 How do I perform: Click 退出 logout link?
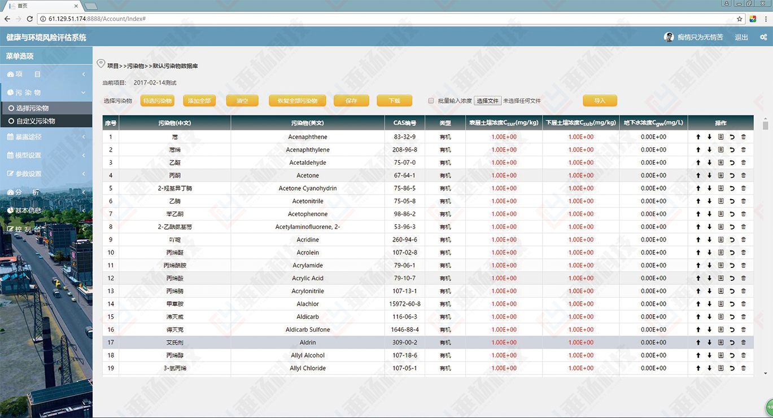[741, 37]
